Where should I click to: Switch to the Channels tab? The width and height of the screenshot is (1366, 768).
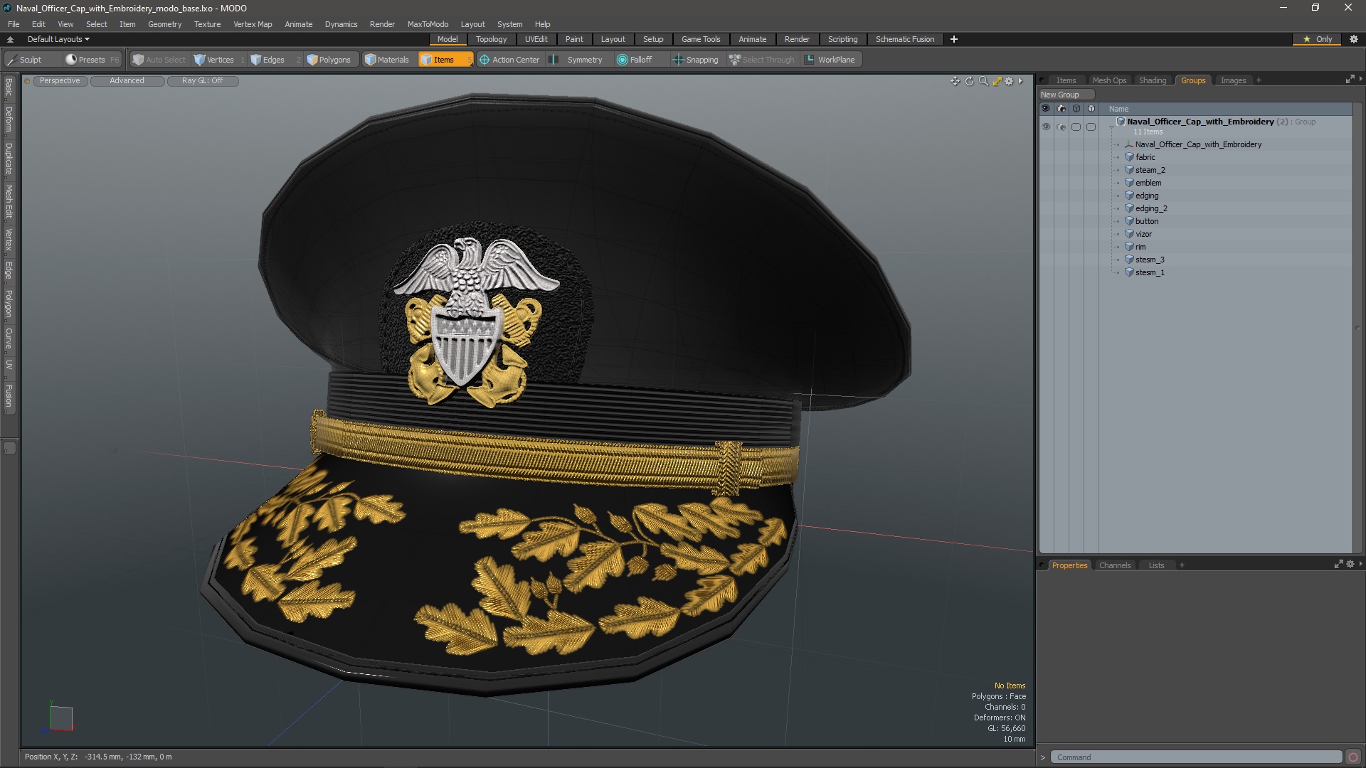click(1115, 565)
